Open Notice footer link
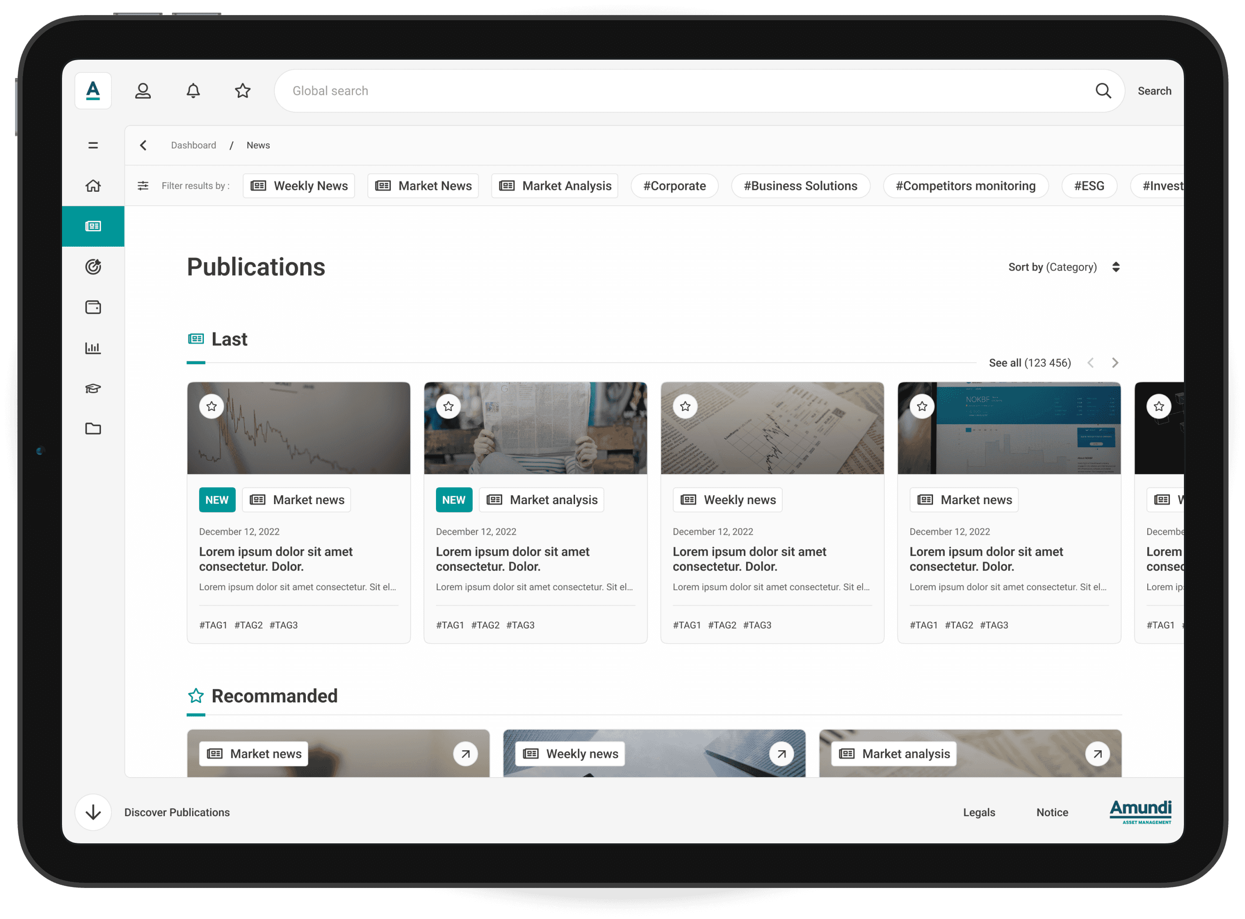This screenshot has width=1245, height=919. (1052, 812)
